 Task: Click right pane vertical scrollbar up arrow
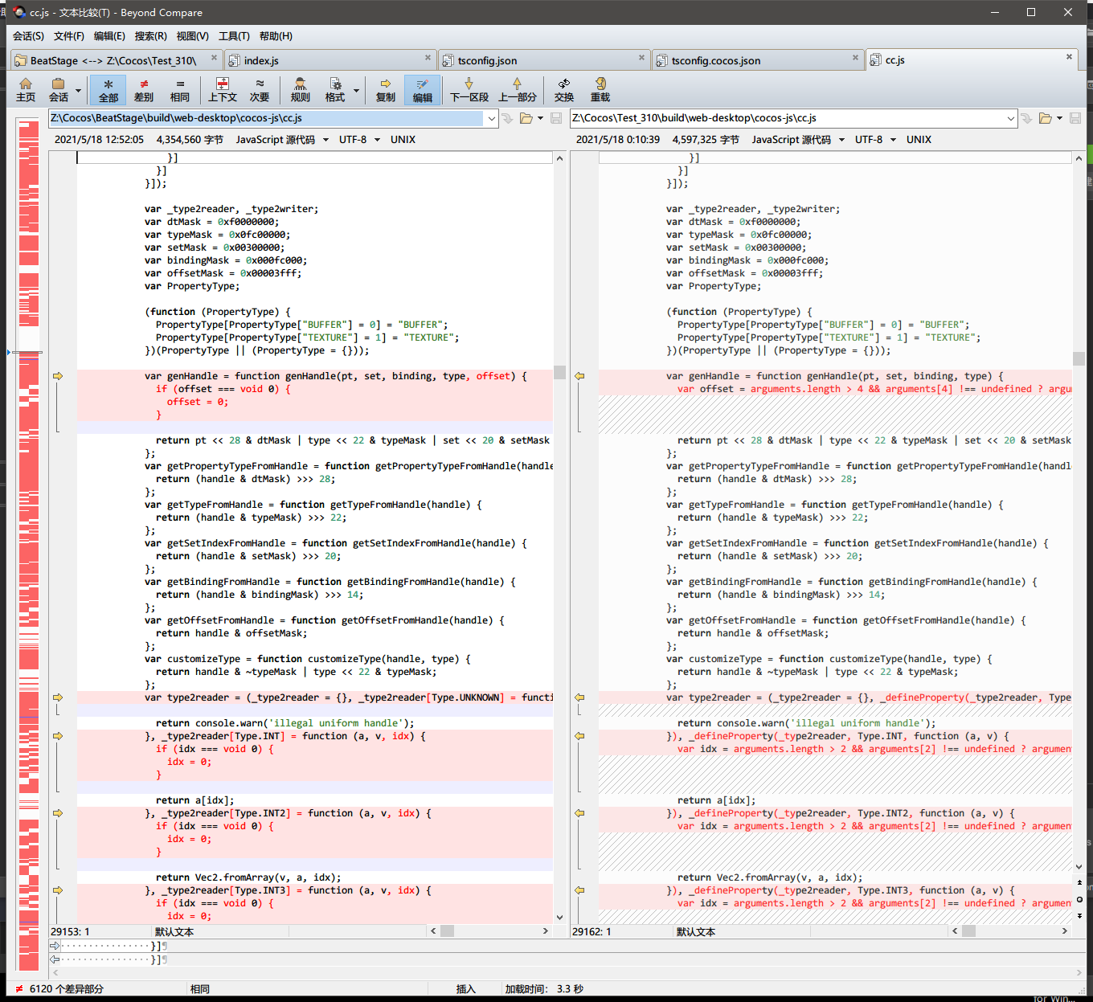(x=1079, y=158)
